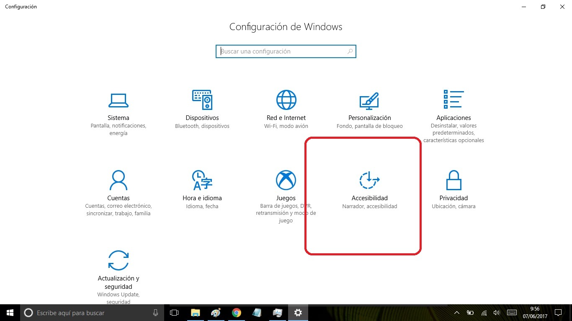Image resolution: width=572 pixels, height=321 pixels.
Task: Open the Sistema settings tile
Action: 119,113
